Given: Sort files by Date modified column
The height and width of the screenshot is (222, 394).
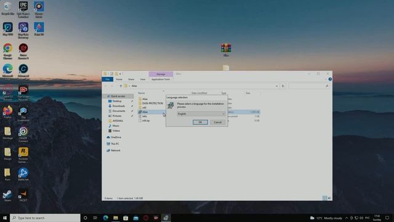Looking at the screenshot, I should coord(199,93).
